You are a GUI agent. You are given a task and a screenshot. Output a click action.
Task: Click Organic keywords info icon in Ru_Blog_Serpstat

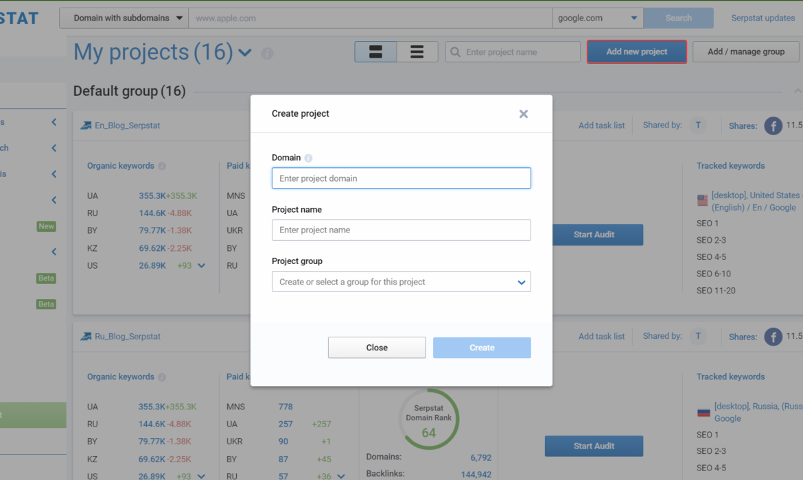[162, 377]
